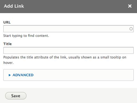
Task: Click the word 'hover.' in the description
Action: 9,63
